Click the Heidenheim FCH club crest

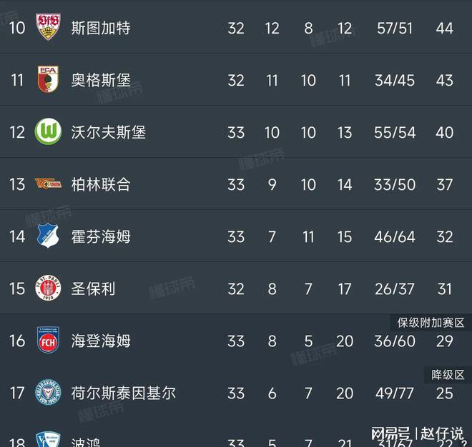48,341
